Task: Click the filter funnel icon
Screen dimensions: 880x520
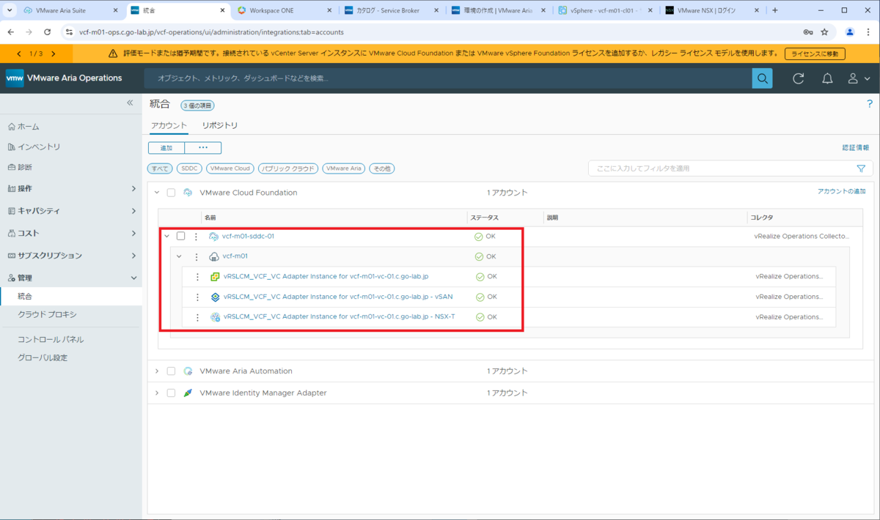Action: (861, 168)
